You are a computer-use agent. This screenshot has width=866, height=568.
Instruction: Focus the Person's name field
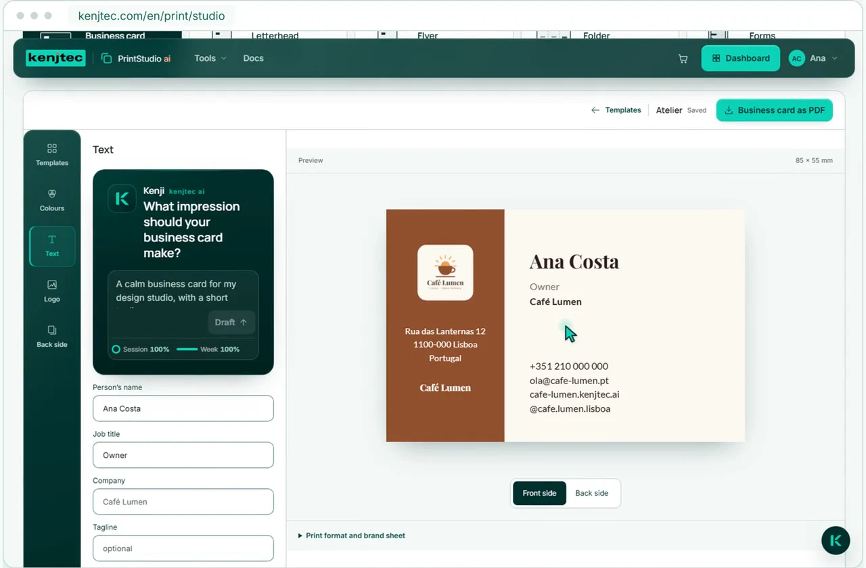point(183,408)
